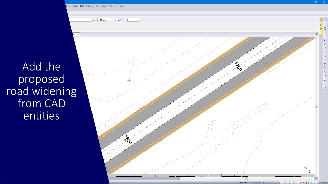The width and height of the screenshot is (328, 184).
Task: Click the 1600 chainage label on road
Action: (128, 140)
